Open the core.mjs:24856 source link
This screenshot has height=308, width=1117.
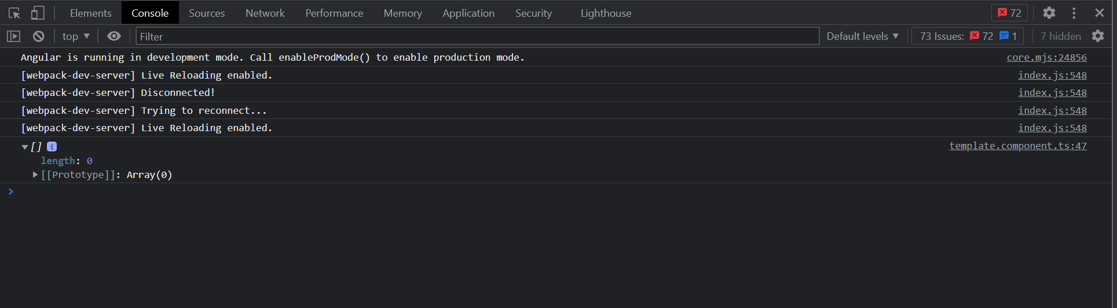coord(1046,57)
